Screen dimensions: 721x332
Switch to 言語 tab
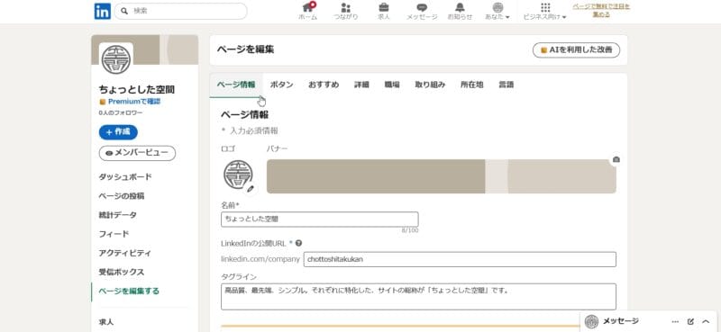[x=507, y=85]
